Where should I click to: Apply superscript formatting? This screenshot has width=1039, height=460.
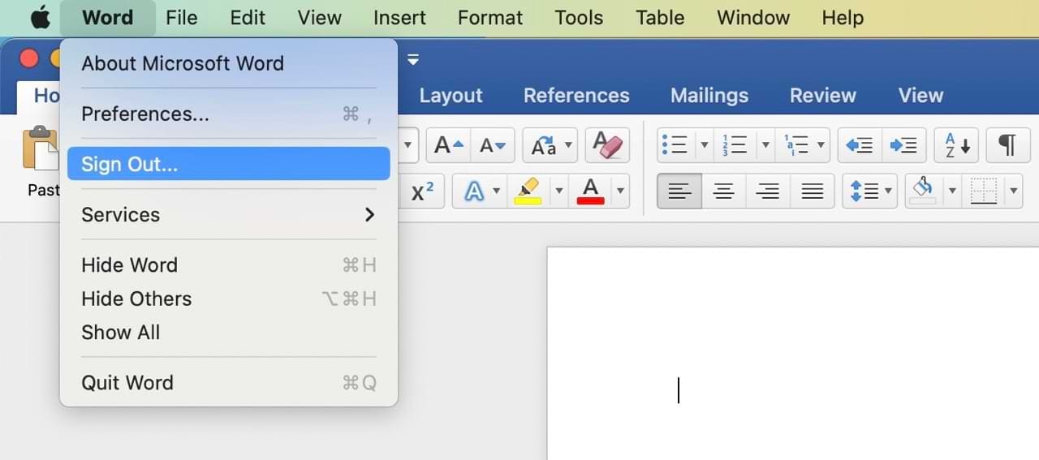(x=422, y=191)
